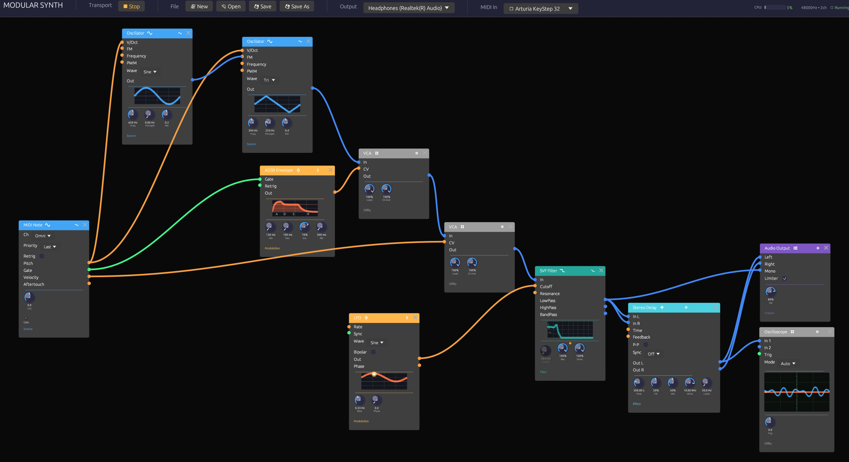Click the gear icon on Oscilloscope header
The height and width of the screenshot is (462, 849).
point(817,332)
